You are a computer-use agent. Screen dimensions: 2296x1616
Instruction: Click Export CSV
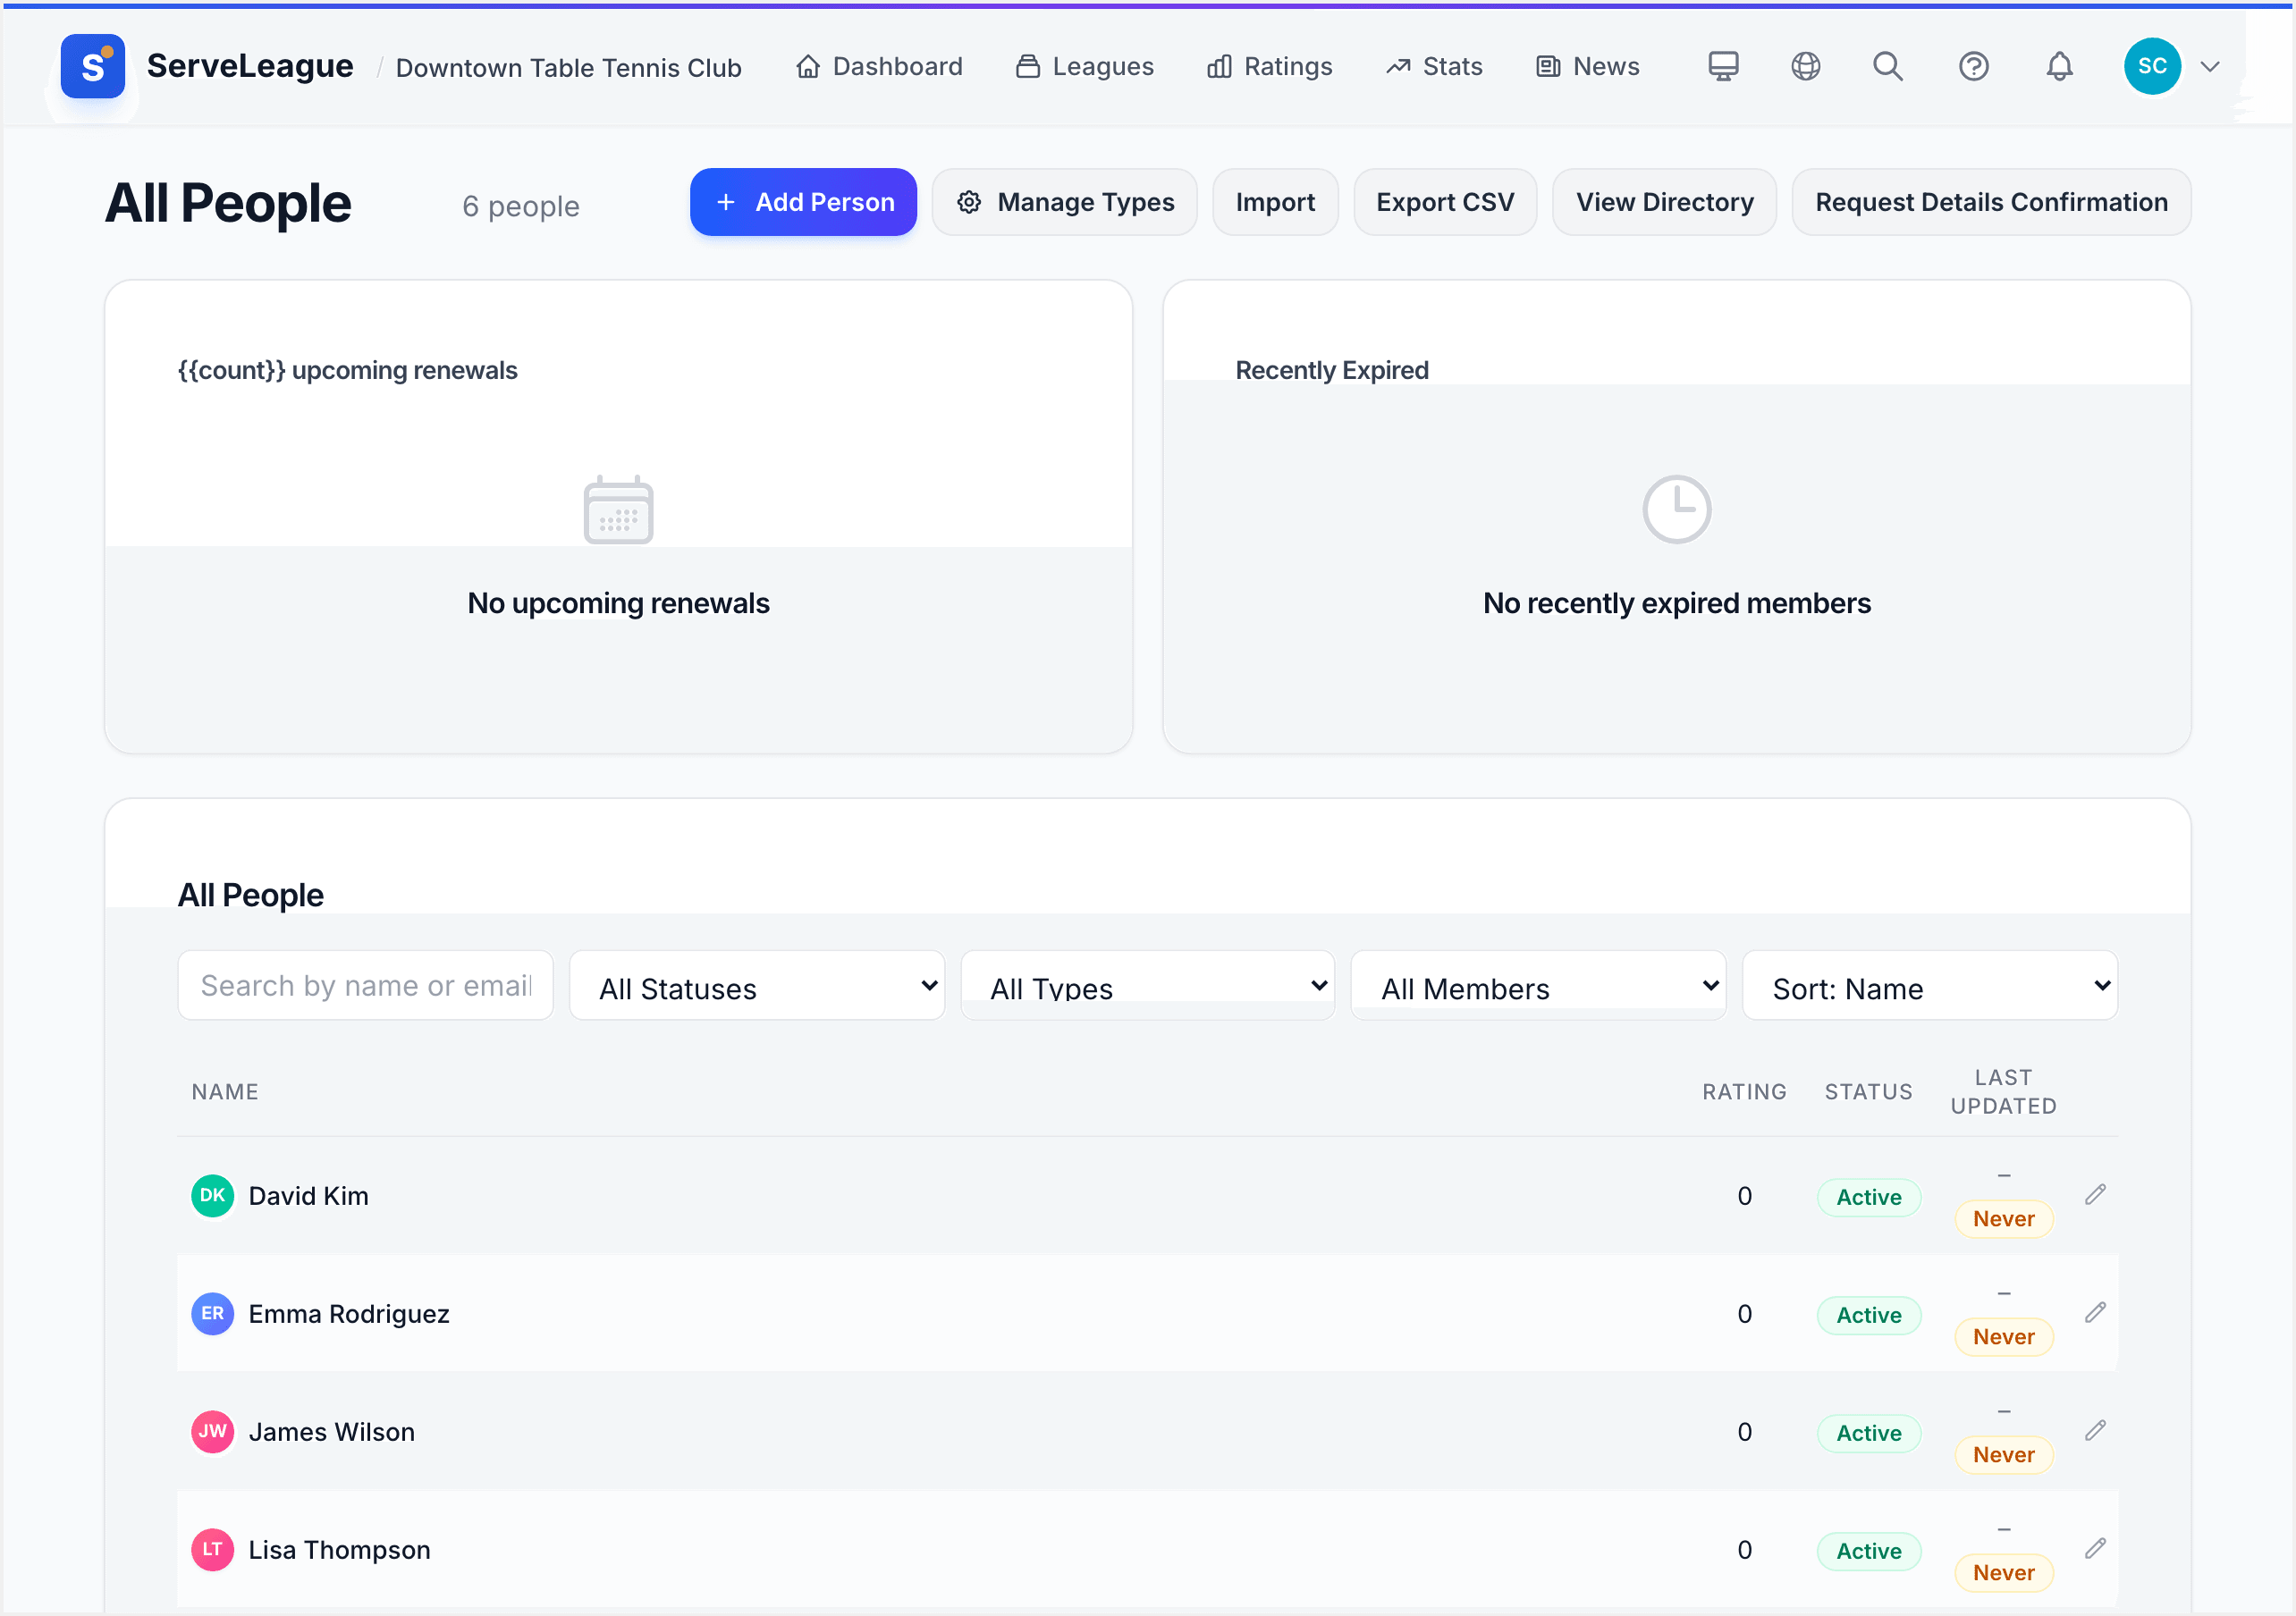[1445, 202]
